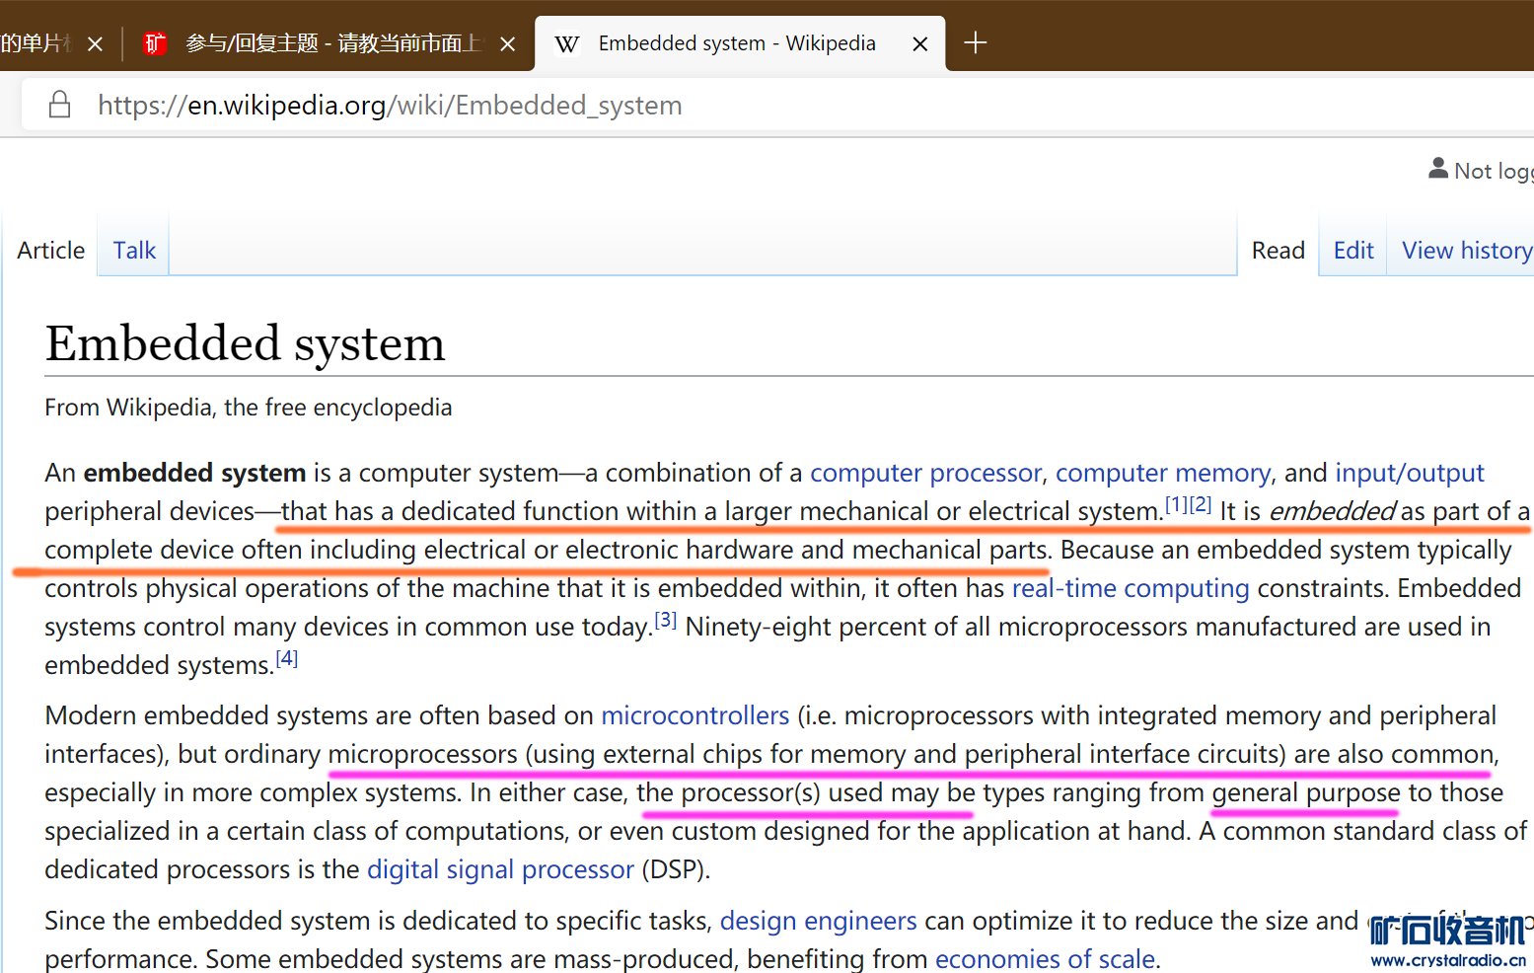1534x973 pixels.
Task: Close the 参与/回复主题 tab
Action: pos(507,44)
